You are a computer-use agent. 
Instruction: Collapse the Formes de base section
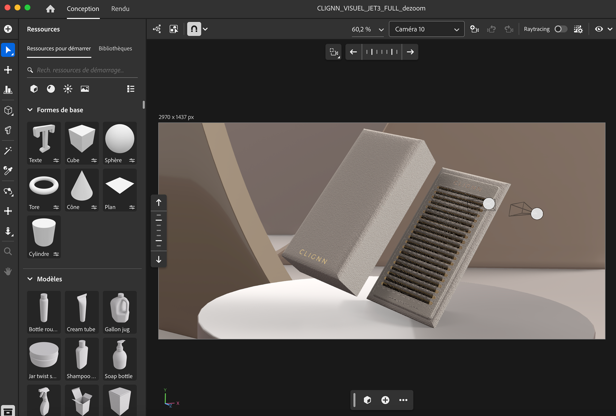(x=30, y=110)
